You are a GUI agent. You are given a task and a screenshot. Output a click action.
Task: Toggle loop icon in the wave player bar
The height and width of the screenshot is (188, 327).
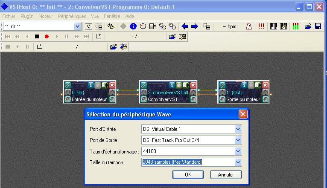99,36
